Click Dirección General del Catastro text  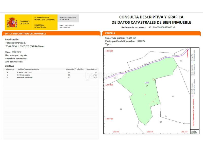pos(66,26)
